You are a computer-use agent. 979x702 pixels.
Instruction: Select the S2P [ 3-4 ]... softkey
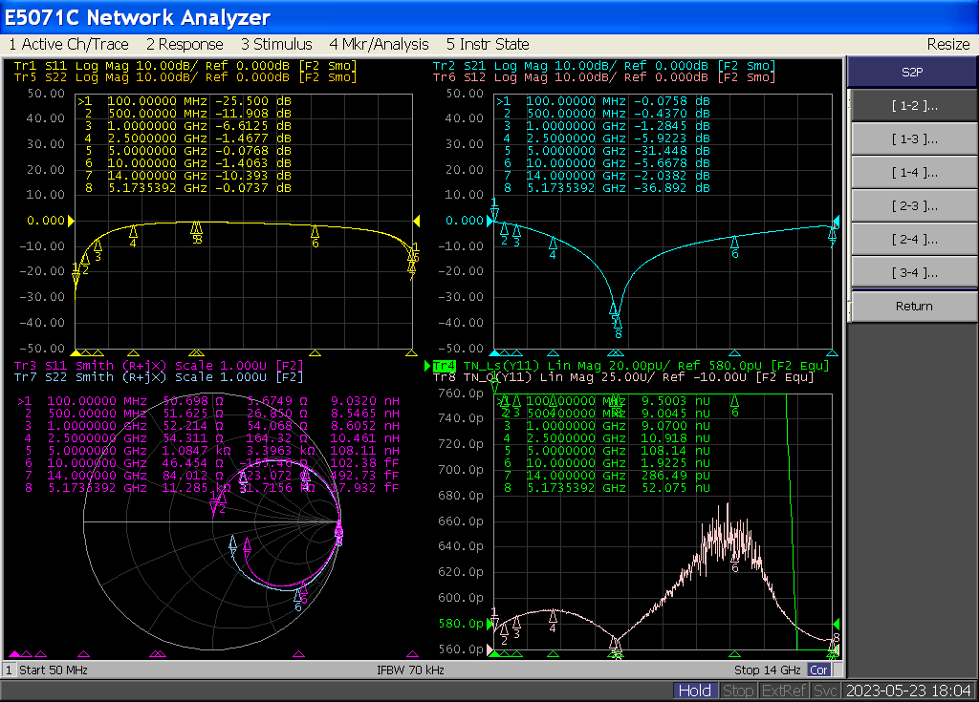click(x=914, y=273)
